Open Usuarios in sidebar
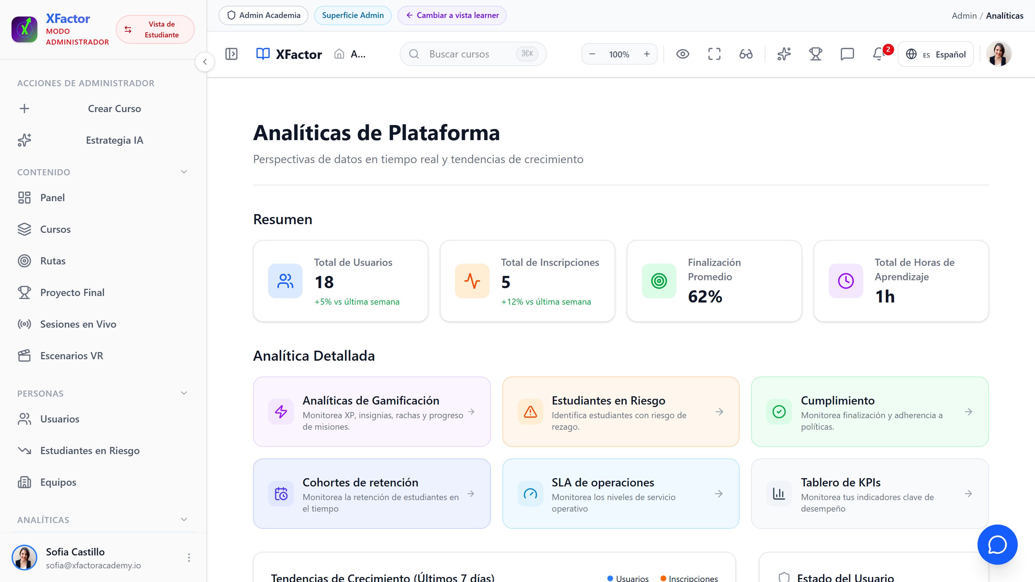Screen dimensions: 1035x582 (x=103, y=419)
